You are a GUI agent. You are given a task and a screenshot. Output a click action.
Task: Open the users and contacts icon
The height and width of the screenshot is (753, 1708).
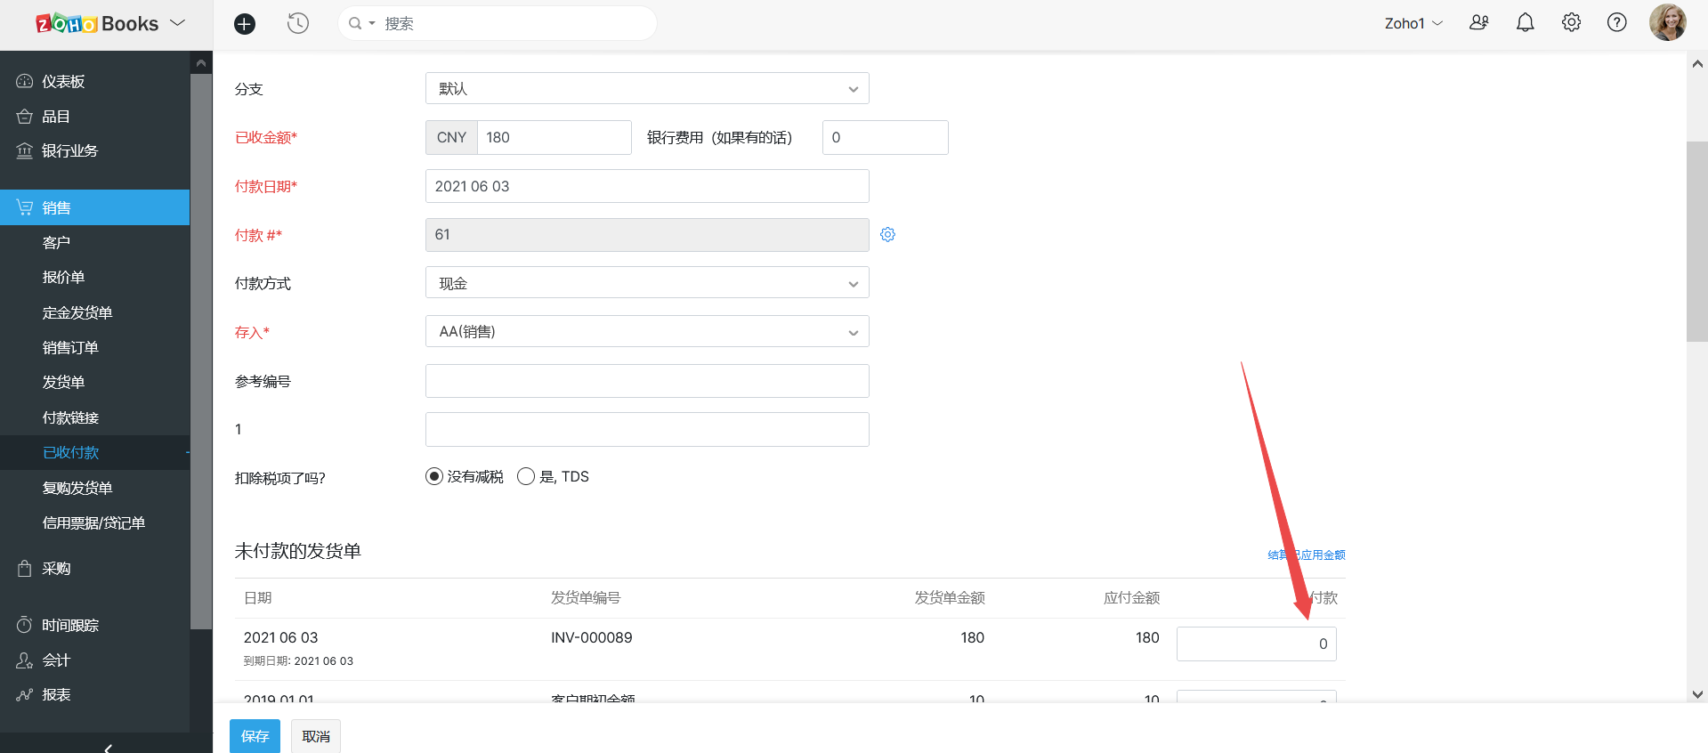[1478, 23]
